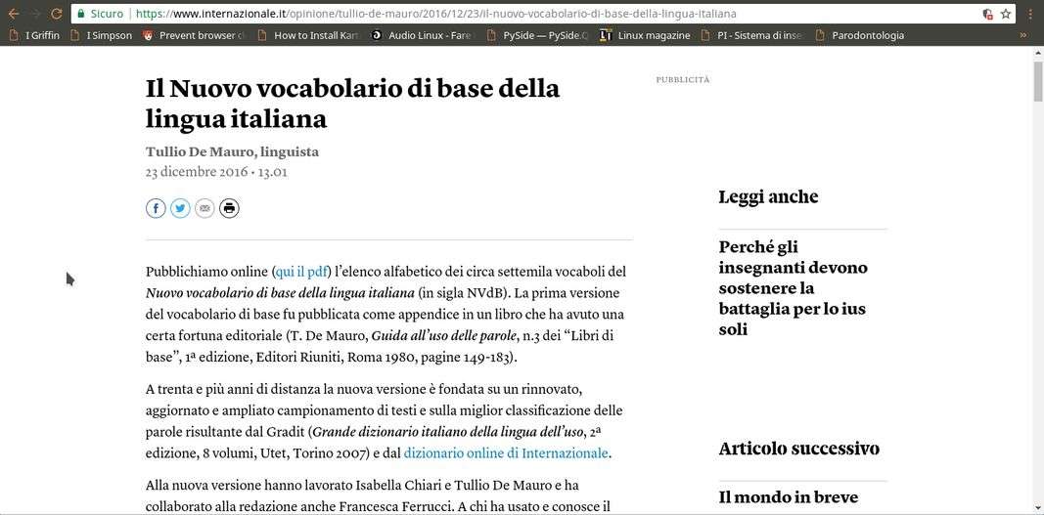
Task: Open 'dizionario online di Internazionale' link
Action: [x=506, y=453]
